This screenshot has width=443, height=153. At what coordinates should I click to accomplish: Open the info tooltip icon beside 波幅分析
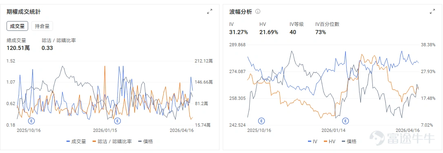[x=258, y=11]
